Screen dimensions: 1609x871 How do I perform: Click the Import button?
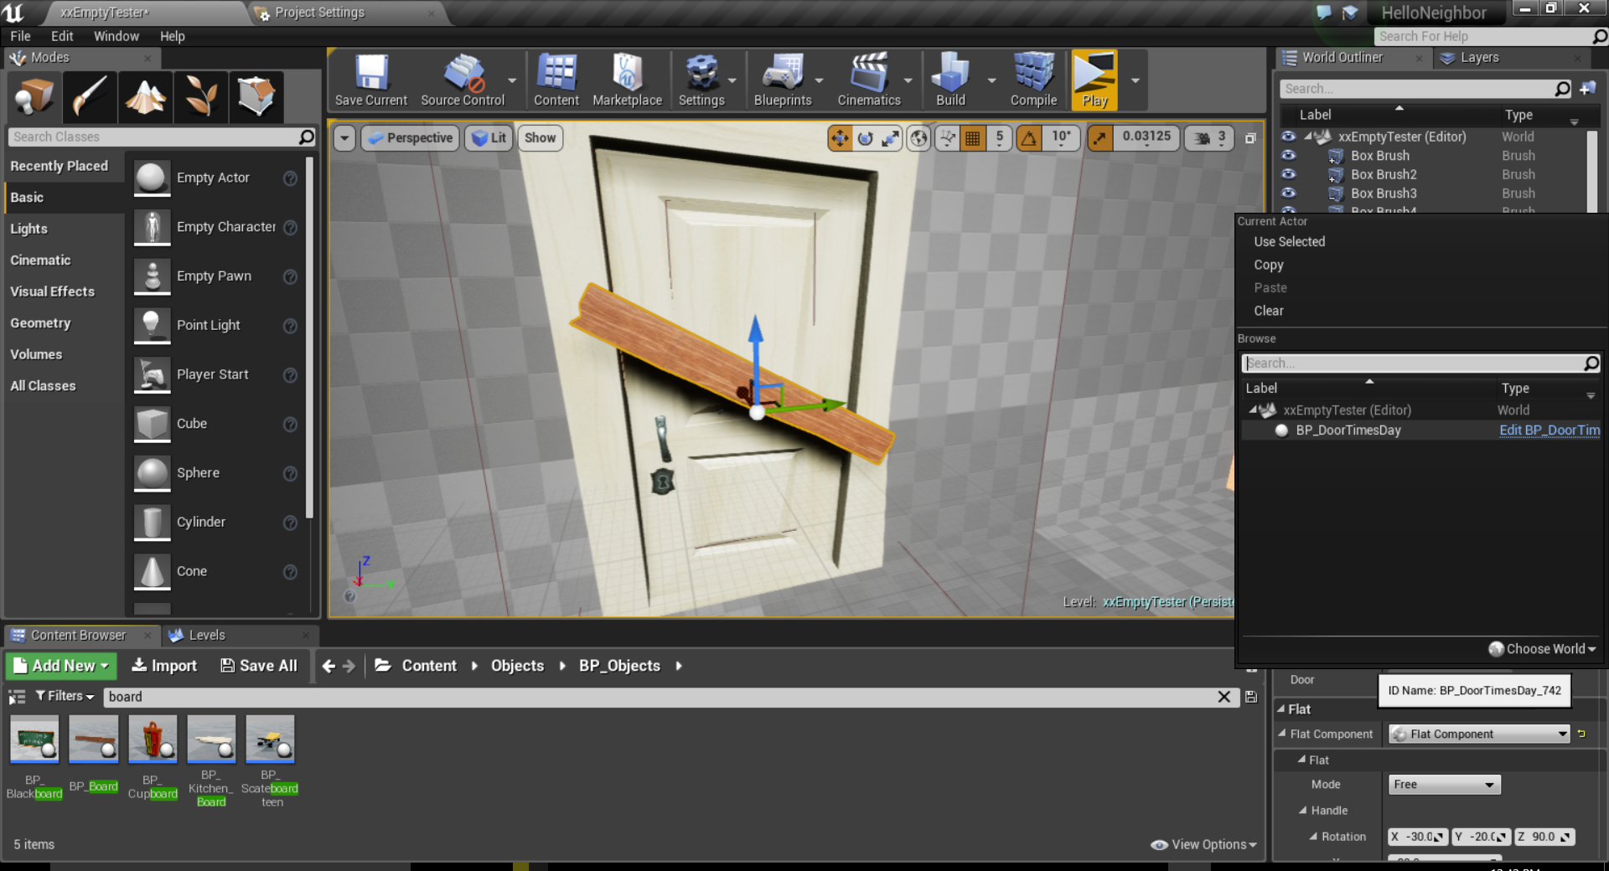164,666
